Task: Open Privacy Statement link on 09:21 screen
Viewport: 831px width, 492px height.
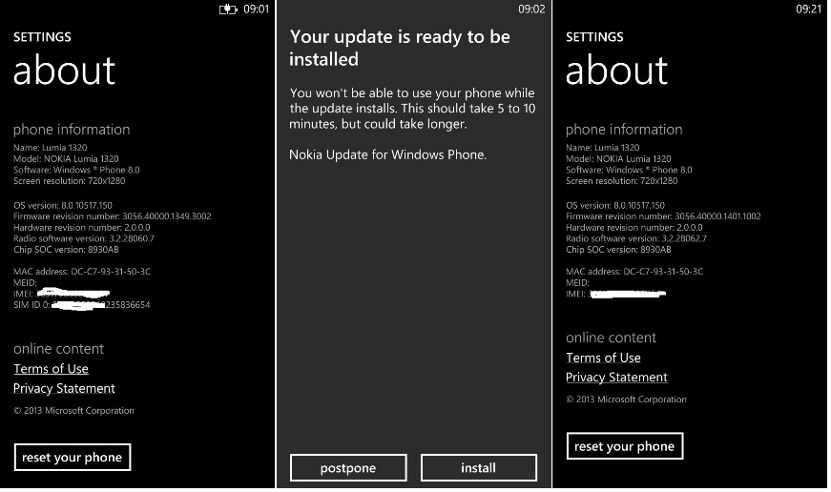Action: click(x=616, y=377)
